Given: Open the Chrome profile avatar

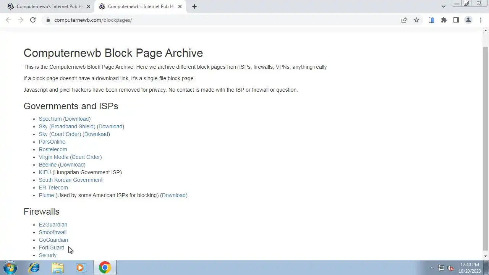Looking at the screenshot, I should tap(468, 20).
